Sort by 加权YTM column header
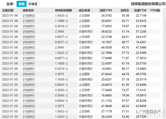 point(105,10)
